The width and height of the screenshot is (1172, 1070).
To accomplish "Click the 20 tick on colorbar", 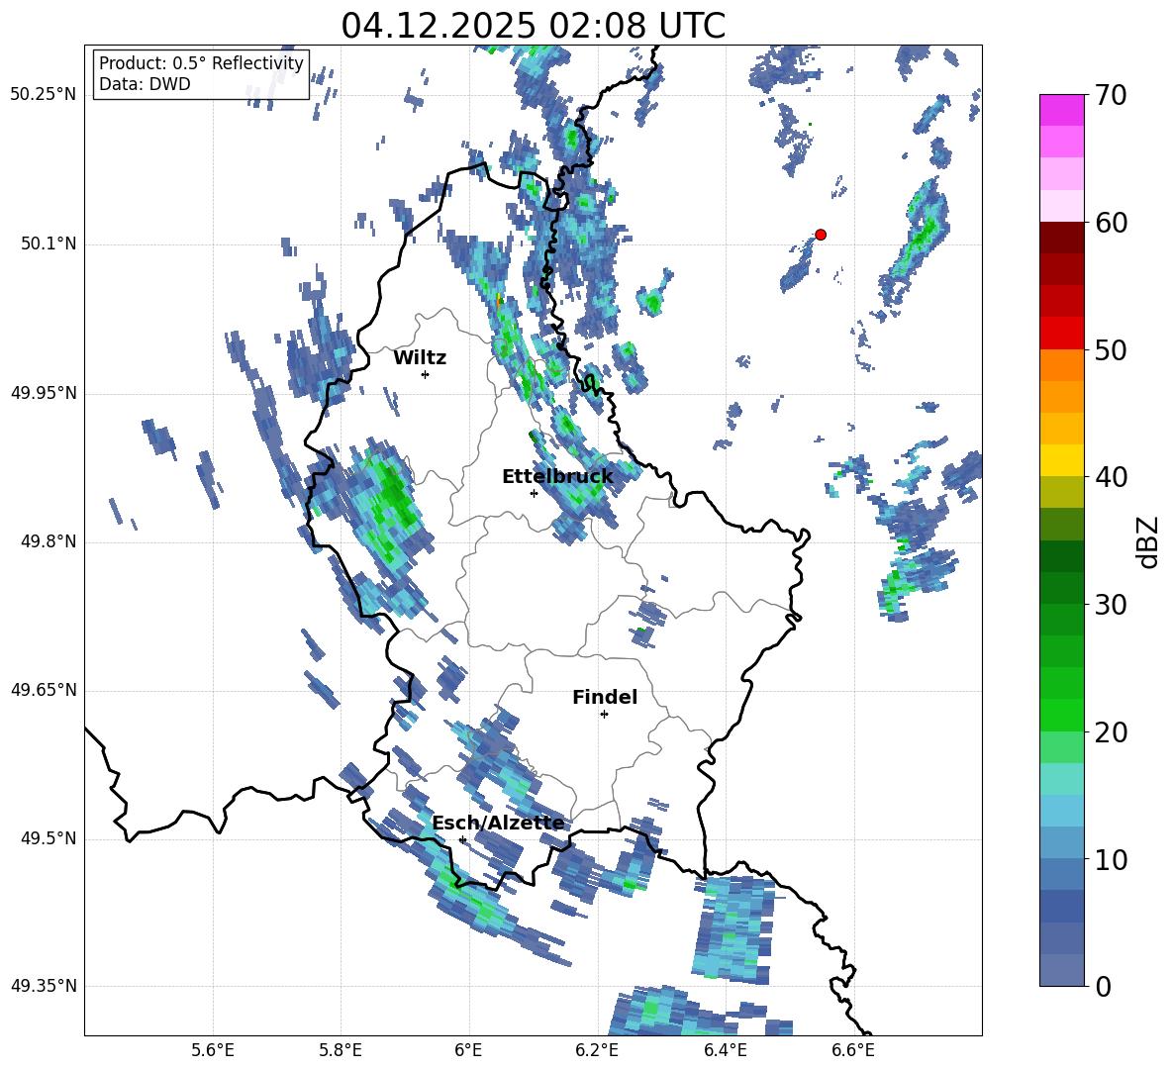I will click(1111, 732).
